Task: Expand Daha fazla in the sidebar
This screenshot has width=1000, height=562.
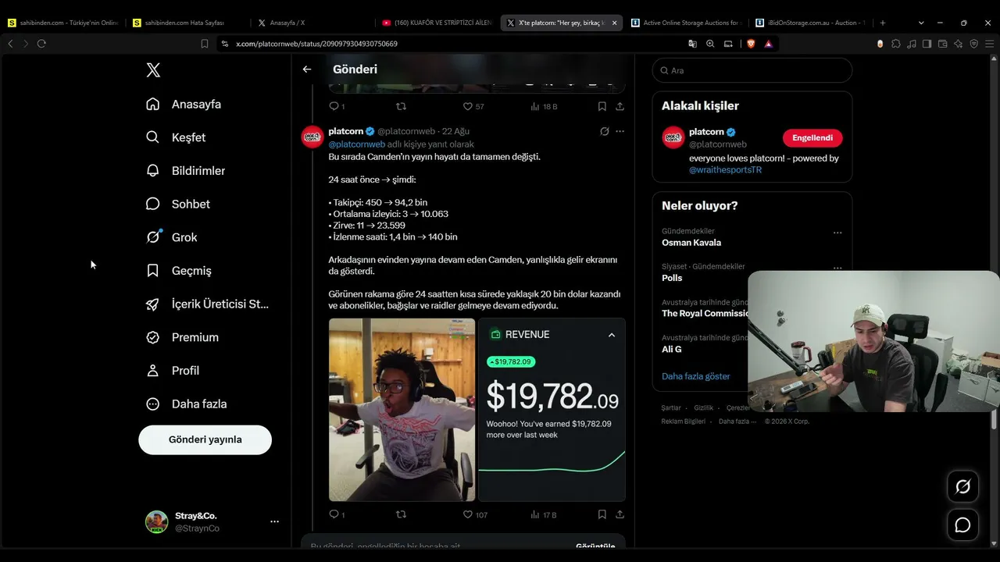Action: tap(187, 404)
